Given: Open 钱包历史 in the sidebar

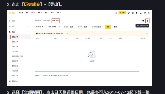Looking at the screenshot, I should 15,61.
